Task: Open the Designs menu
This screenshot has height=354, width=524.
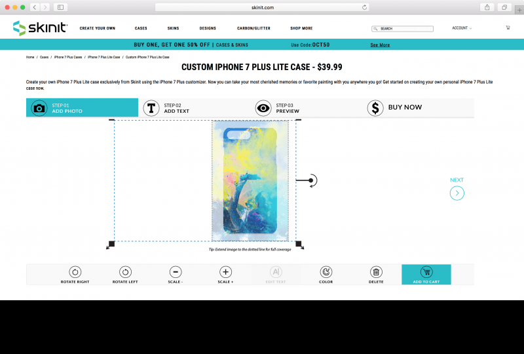Action: pos(208,28)
